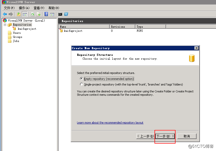Click the 下一步(N) next button
The height and width of the screenshot is (151, 216).
point(165,136)
